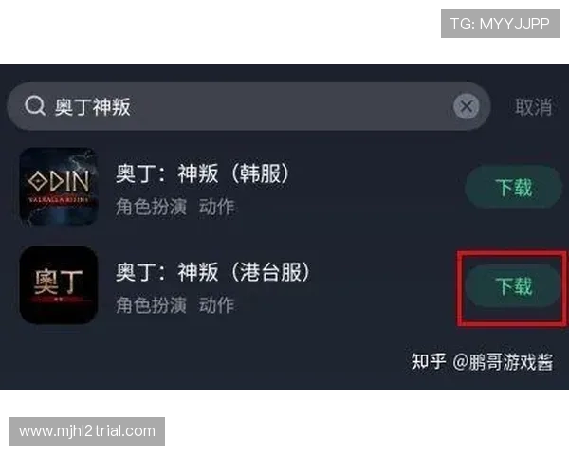This screenshot has width=569, height=455.
Task: Focus the search field containing 奥丁神叛
Action: click(248, 106)
